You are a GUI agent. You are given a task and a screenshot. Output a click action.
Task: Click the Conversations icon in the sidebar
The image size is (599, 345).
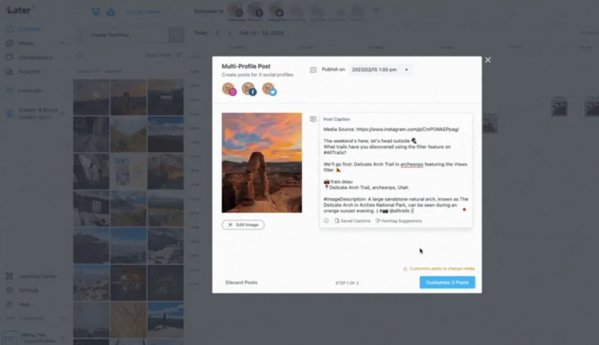(9, 57)
